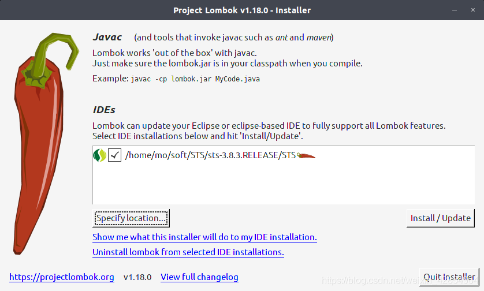
Task: Open the View full changelog link
Action: (199, 277)
